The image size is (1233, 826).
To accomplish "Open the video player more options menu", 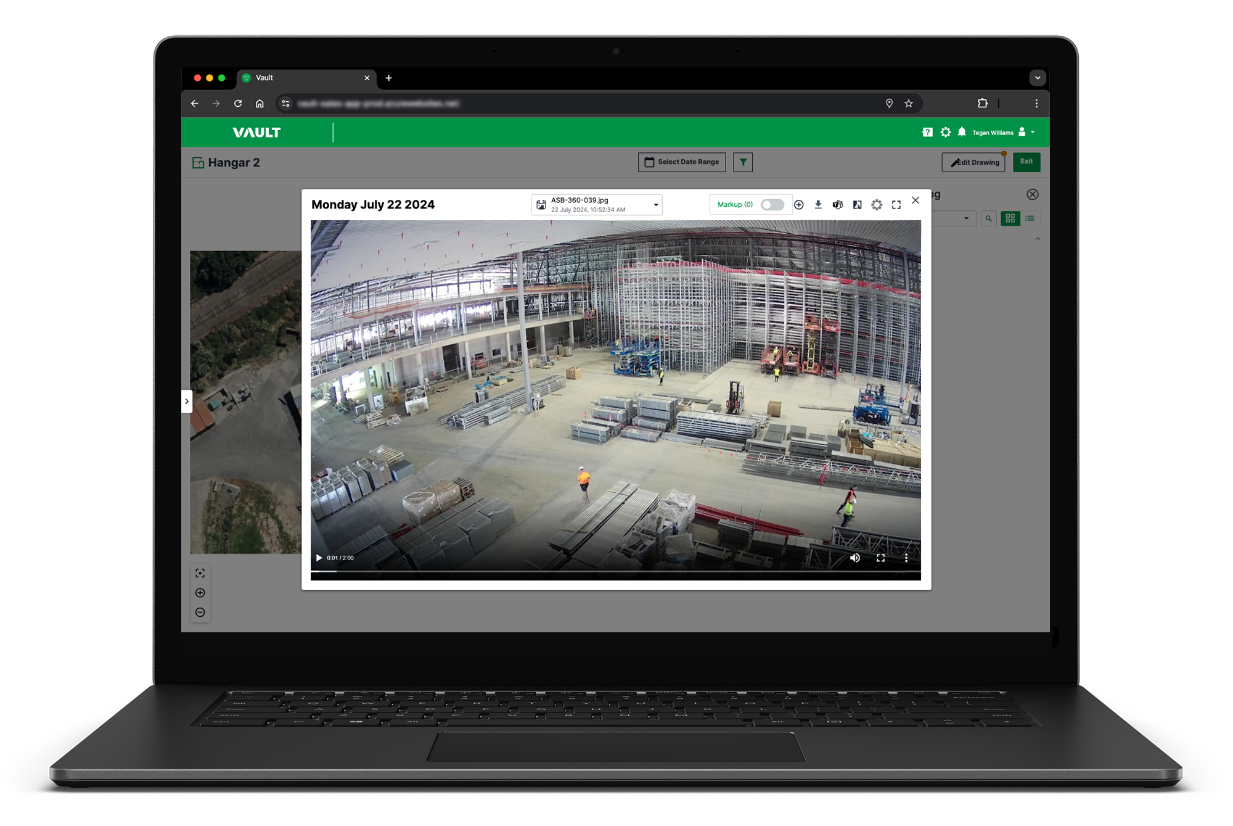I will [x=906, y=558].
